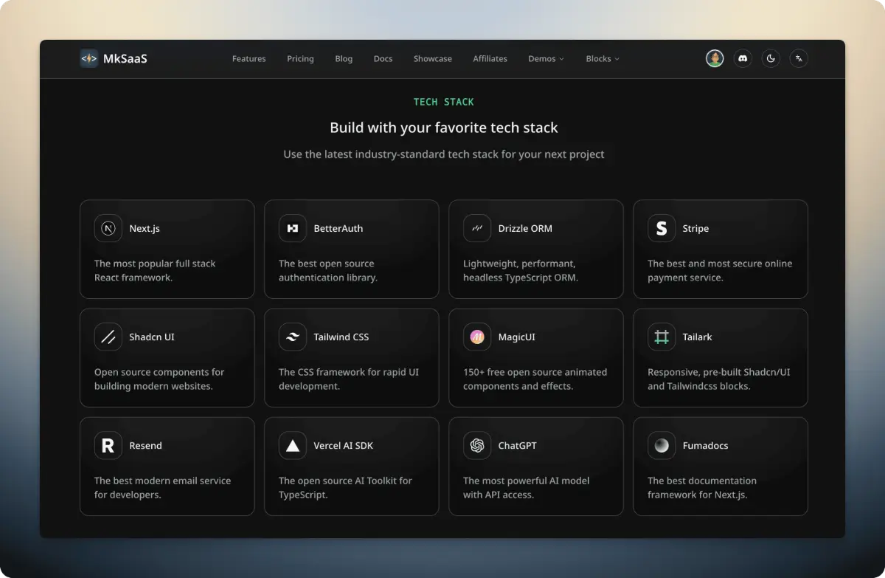Click the Stripe logo icon
Viewport: 885px width, 578px height.
(x=662, y=228)
